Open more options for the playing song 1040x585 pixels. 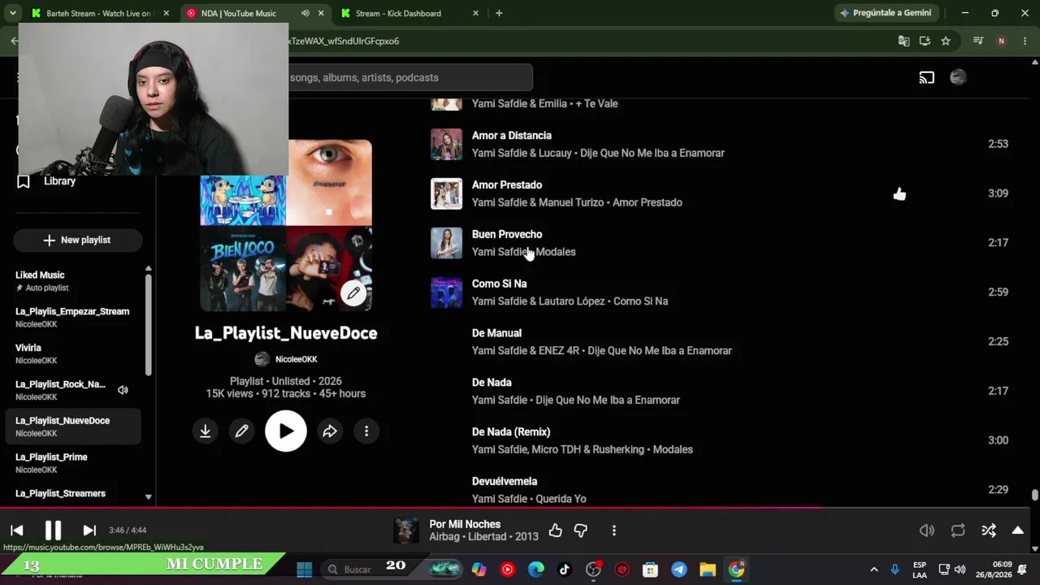pyautogui.click(x=614, y=531)
